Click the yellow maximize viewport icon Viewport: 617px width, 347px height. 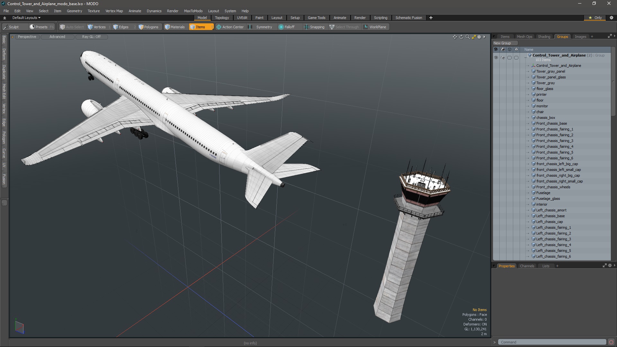[x=474, y=37]
